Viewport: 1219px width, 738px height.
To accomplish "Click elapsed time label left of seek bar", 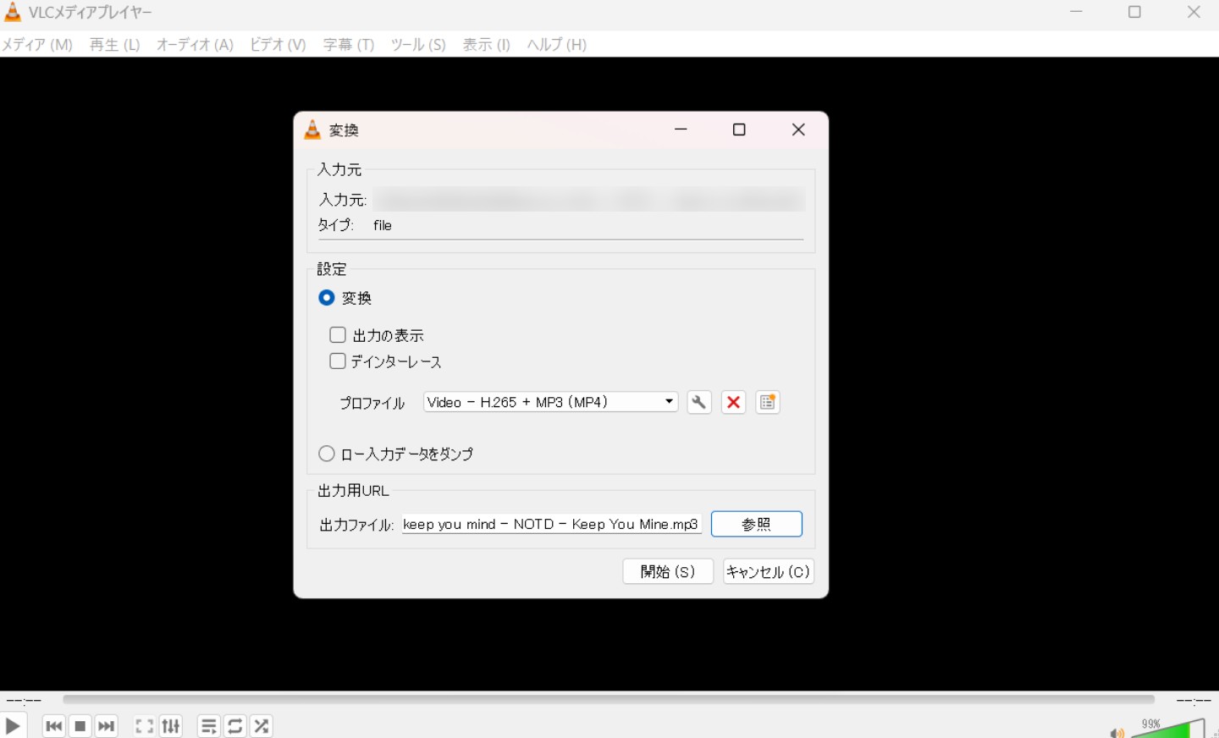I will click(24, 701).
